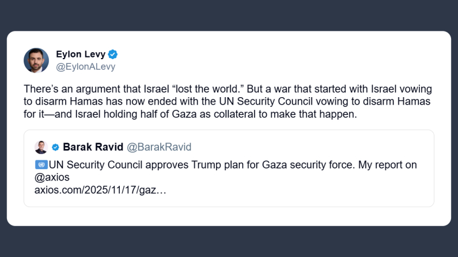
Task: Click Barak Ravid's small avatar
Action: [41, 147]
